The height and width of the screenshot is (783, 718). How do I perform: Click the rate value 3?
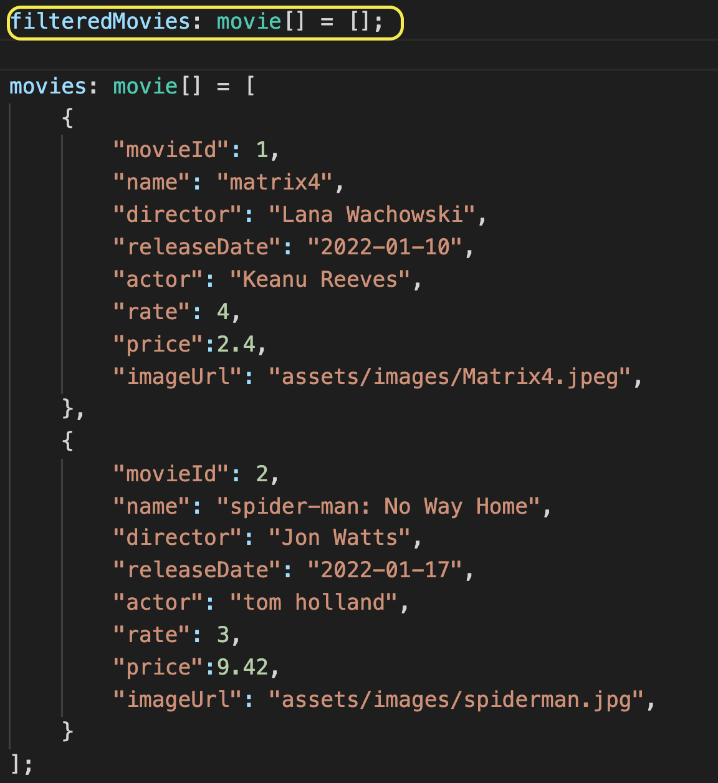[x=223, y=635]
